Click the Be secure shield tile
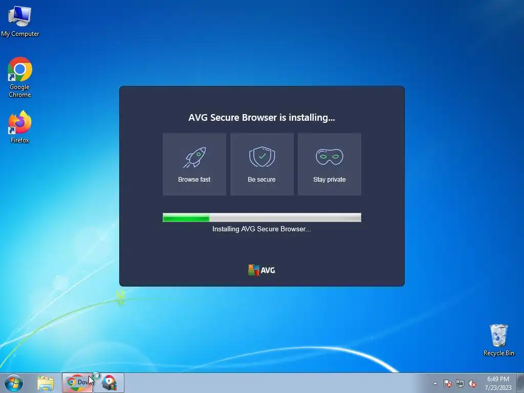 click(261, 164)
